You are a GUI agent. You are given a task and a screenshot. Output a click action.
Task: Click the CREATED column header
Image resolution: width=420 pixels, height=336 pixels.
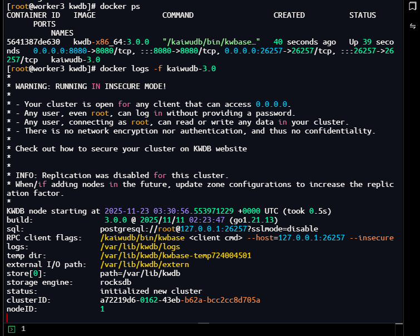click(x=289, y=15)
